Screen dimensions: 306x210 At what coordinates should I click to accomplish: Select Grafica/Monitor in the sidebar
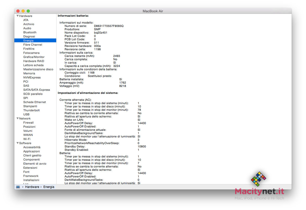(x=34, y=57)
